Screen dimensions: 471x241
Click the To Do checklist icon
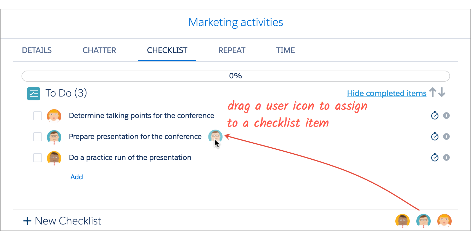(x=34, y=94)
